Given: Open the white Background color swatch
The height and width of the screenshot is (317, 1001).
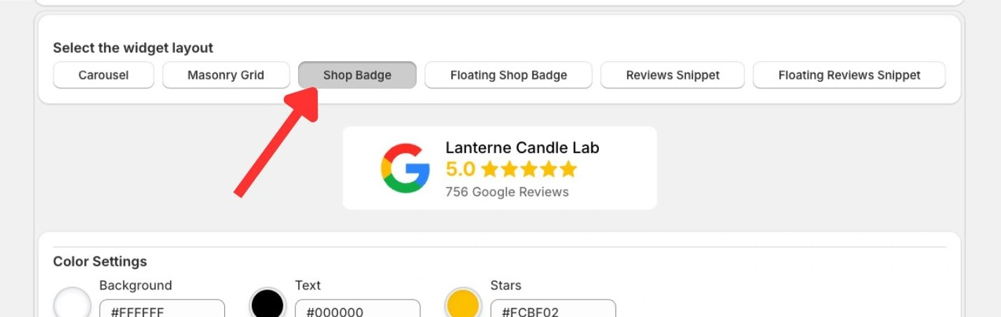Looking at the screenshot, I should [x=72, y=305].
